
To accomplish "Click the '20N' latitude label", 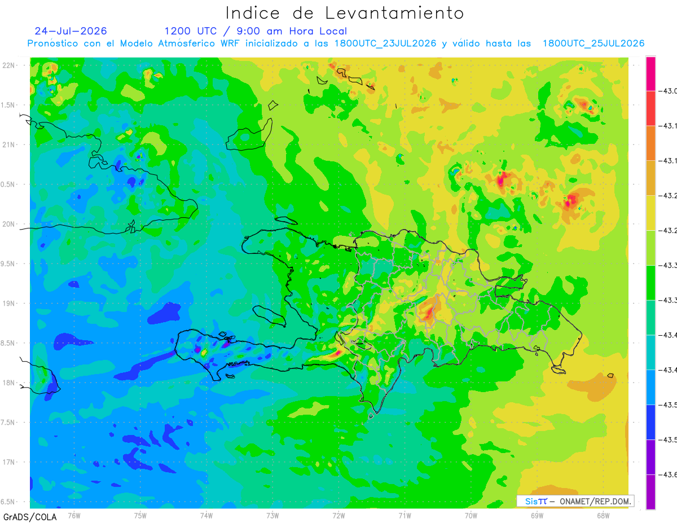I will (x=9, y=224).
